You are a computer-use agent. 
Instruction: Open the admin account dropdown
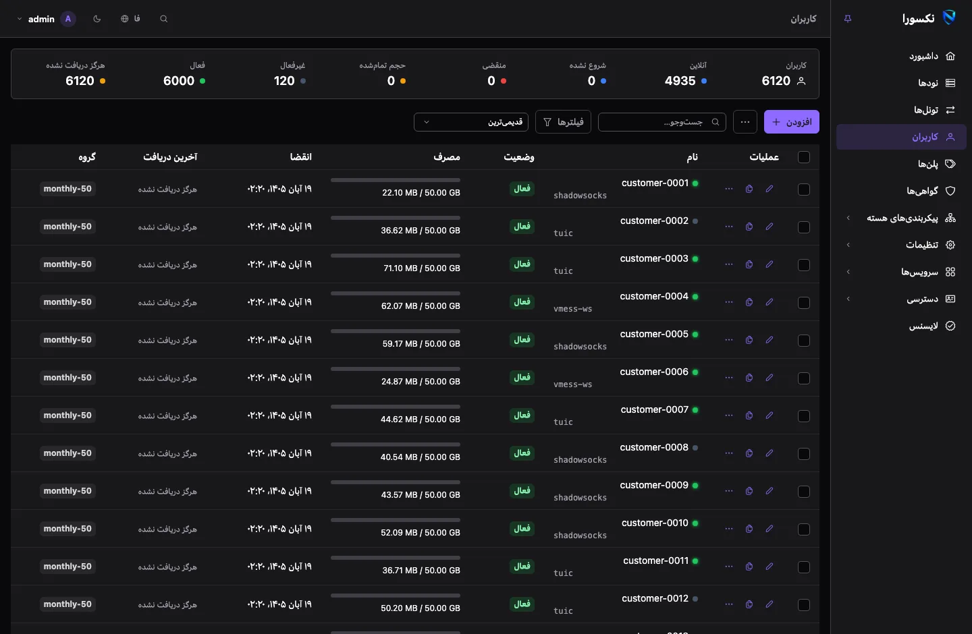click(45, 19)
